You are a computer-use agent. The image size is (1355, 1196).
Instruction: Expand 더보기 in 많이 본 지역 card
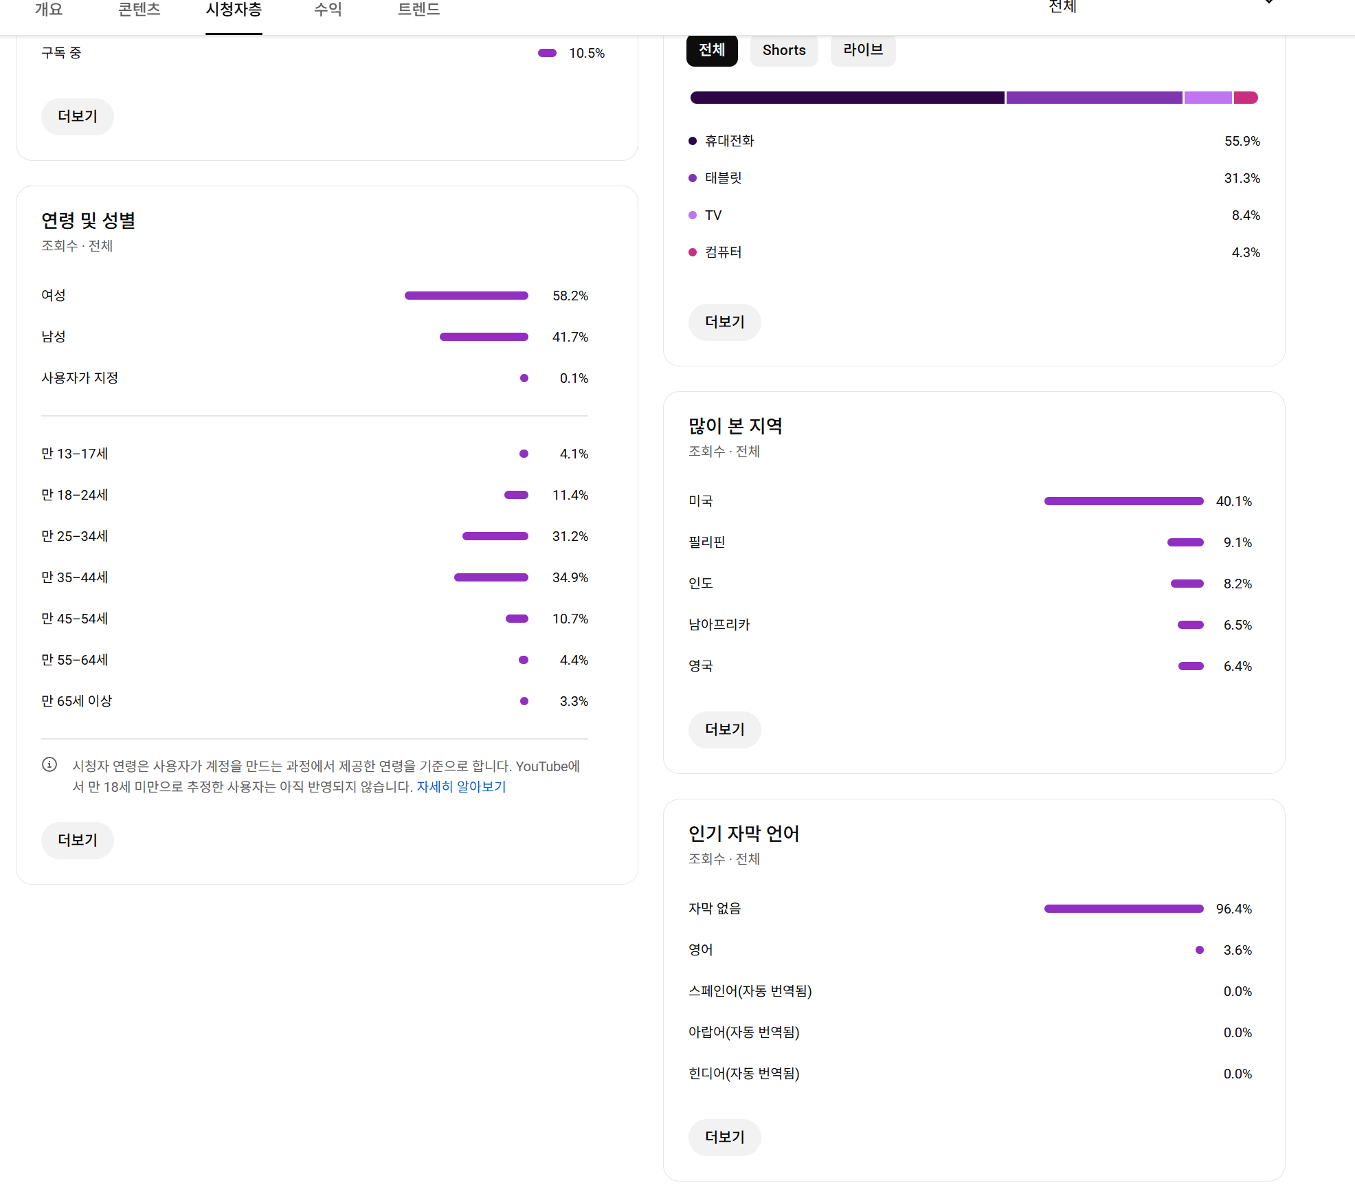tap(724, 729)
